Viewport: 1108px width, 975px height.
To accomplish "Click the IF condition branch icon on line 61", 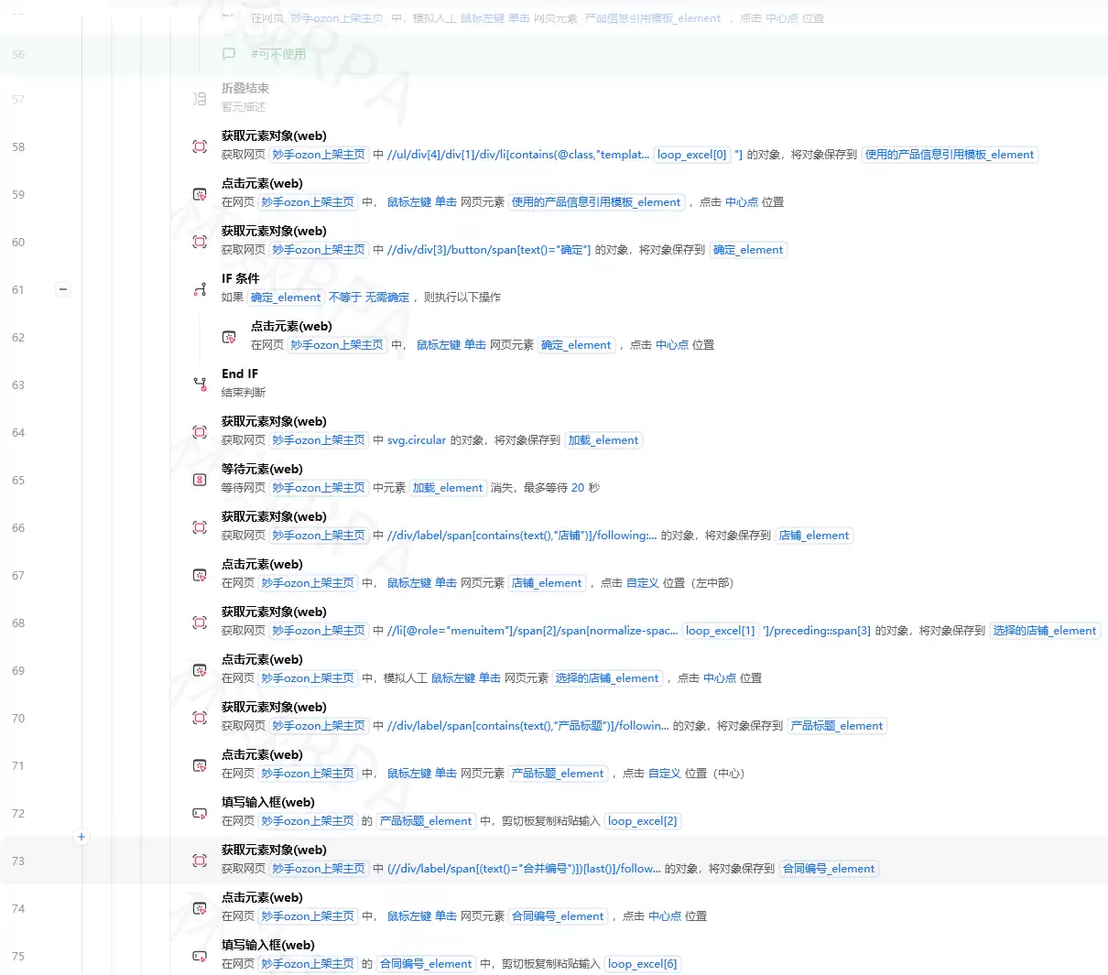I will [200, 289].
